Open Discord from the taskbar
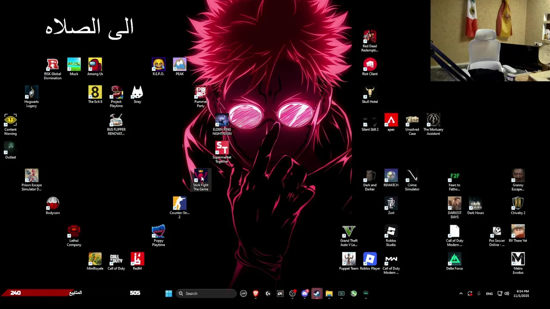The image size is (550, 309). (305, 294)
